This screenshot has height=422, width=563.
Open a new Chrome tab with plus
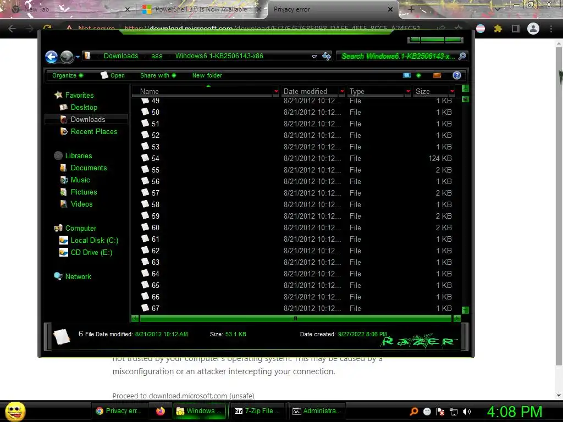(x=411, y=9)
